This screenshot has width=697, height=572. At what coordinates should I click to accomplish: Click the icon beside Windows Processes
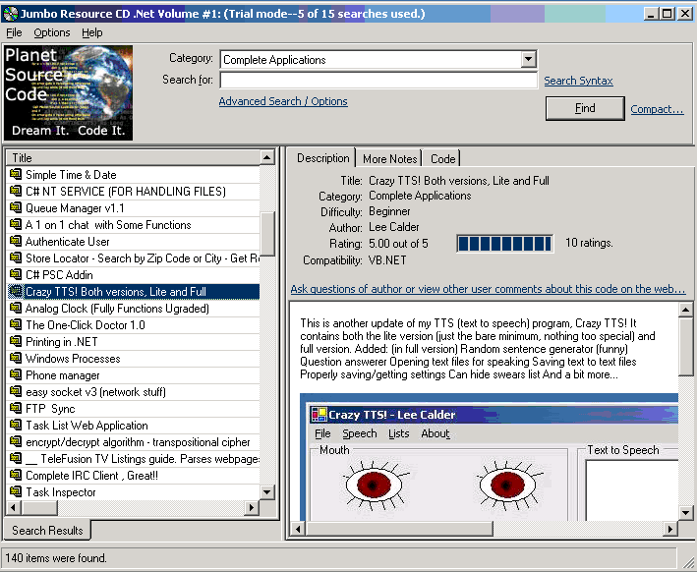16,358
